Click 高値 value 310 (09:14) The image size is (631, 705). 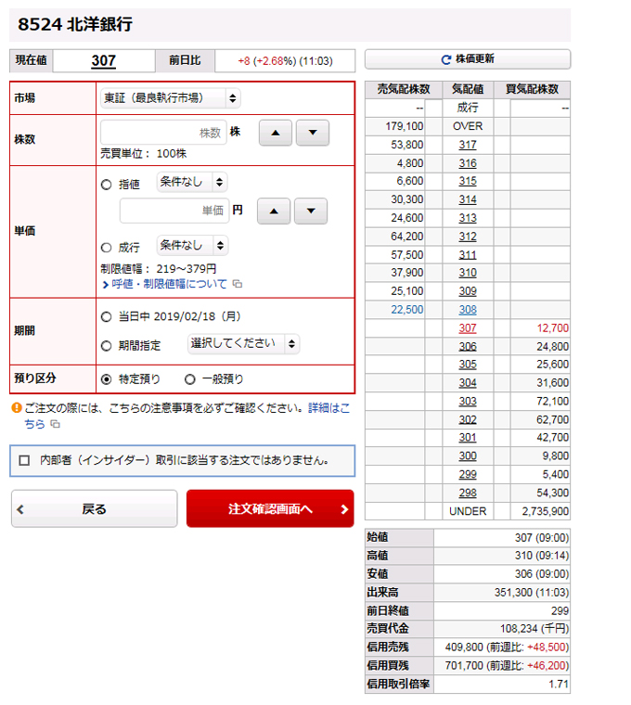[542, 556]
